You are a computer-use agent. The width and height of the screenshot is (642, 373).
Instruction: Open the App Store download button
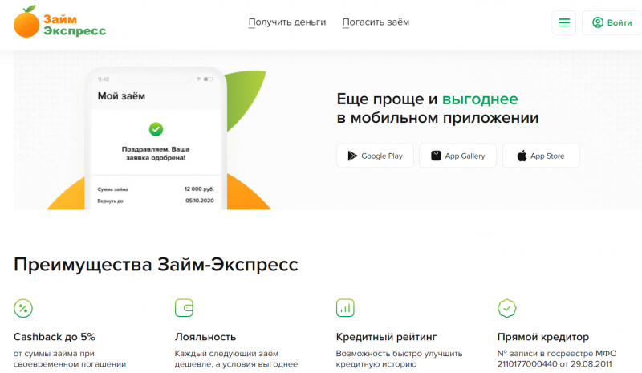pyautogui.click(x=541, y=156)
